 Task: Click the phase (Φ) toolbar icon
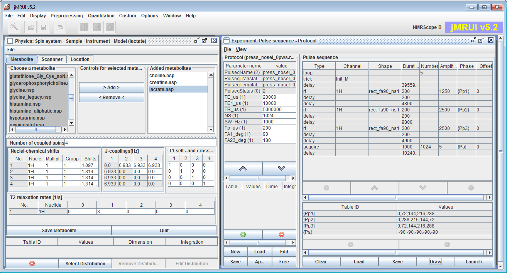[x=84, y=27]
